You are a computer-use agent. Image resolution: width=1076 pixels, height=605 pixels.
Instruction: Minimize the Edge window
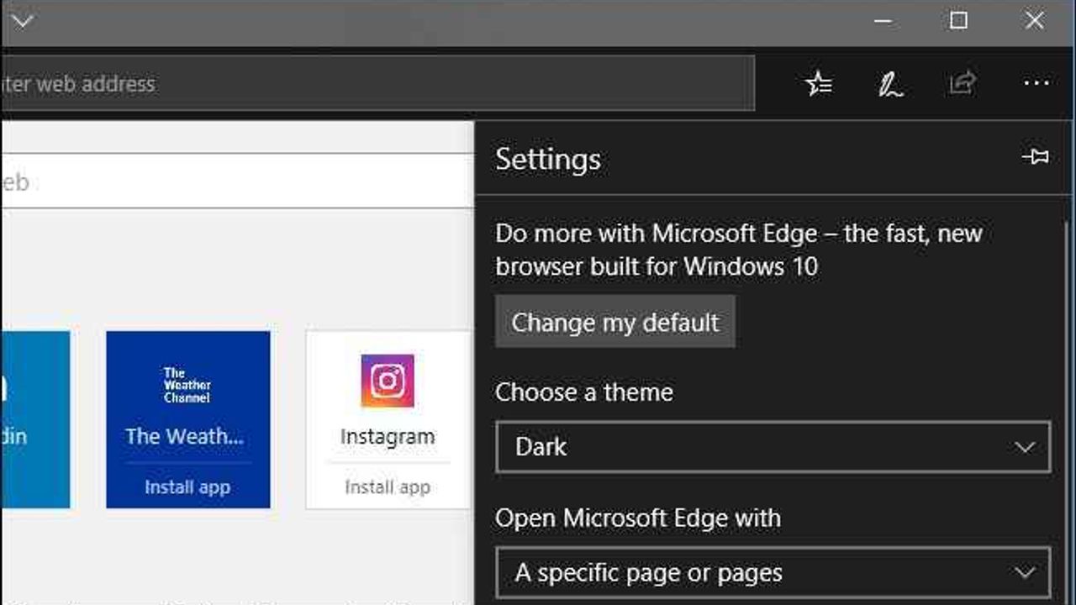point(883,21)
